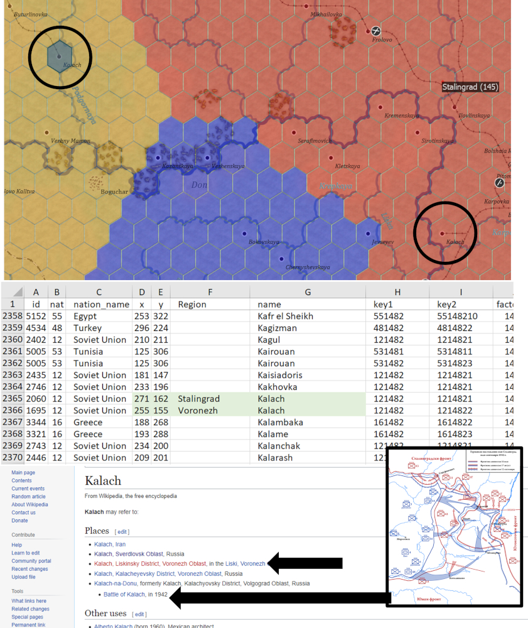This screenshot has height=628, width=528.
Task: Open the Related changes tool link
Action: coord(30,609)
